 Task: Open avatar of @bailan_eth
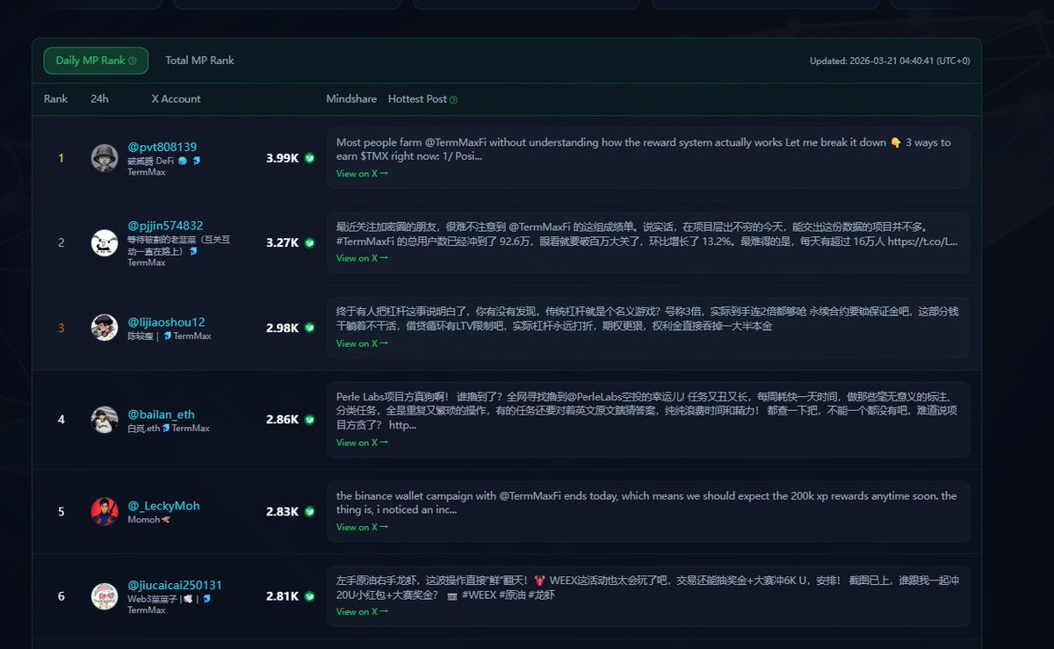pyautogui.click(x=105, y=420)
